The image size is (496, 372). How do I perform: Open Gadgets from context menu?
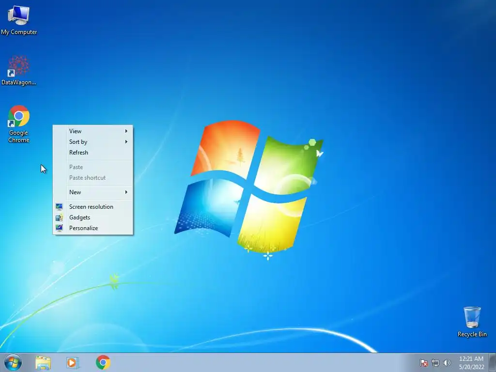(x=93, y=217)
